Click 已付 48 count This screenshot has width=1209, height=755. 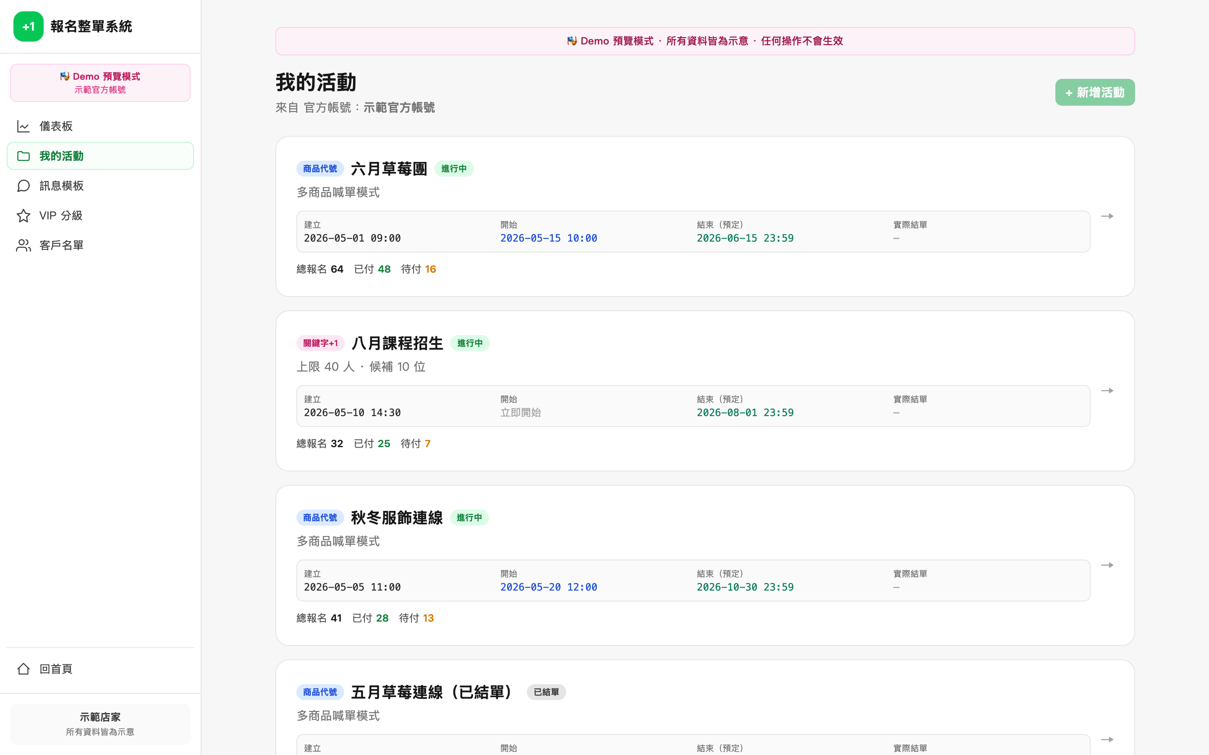372,269
